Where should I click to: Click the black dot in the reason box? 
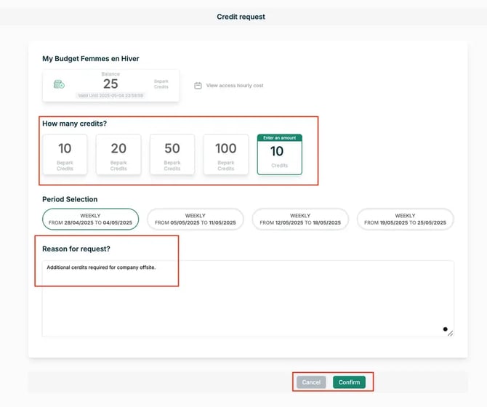coord(445,329)
